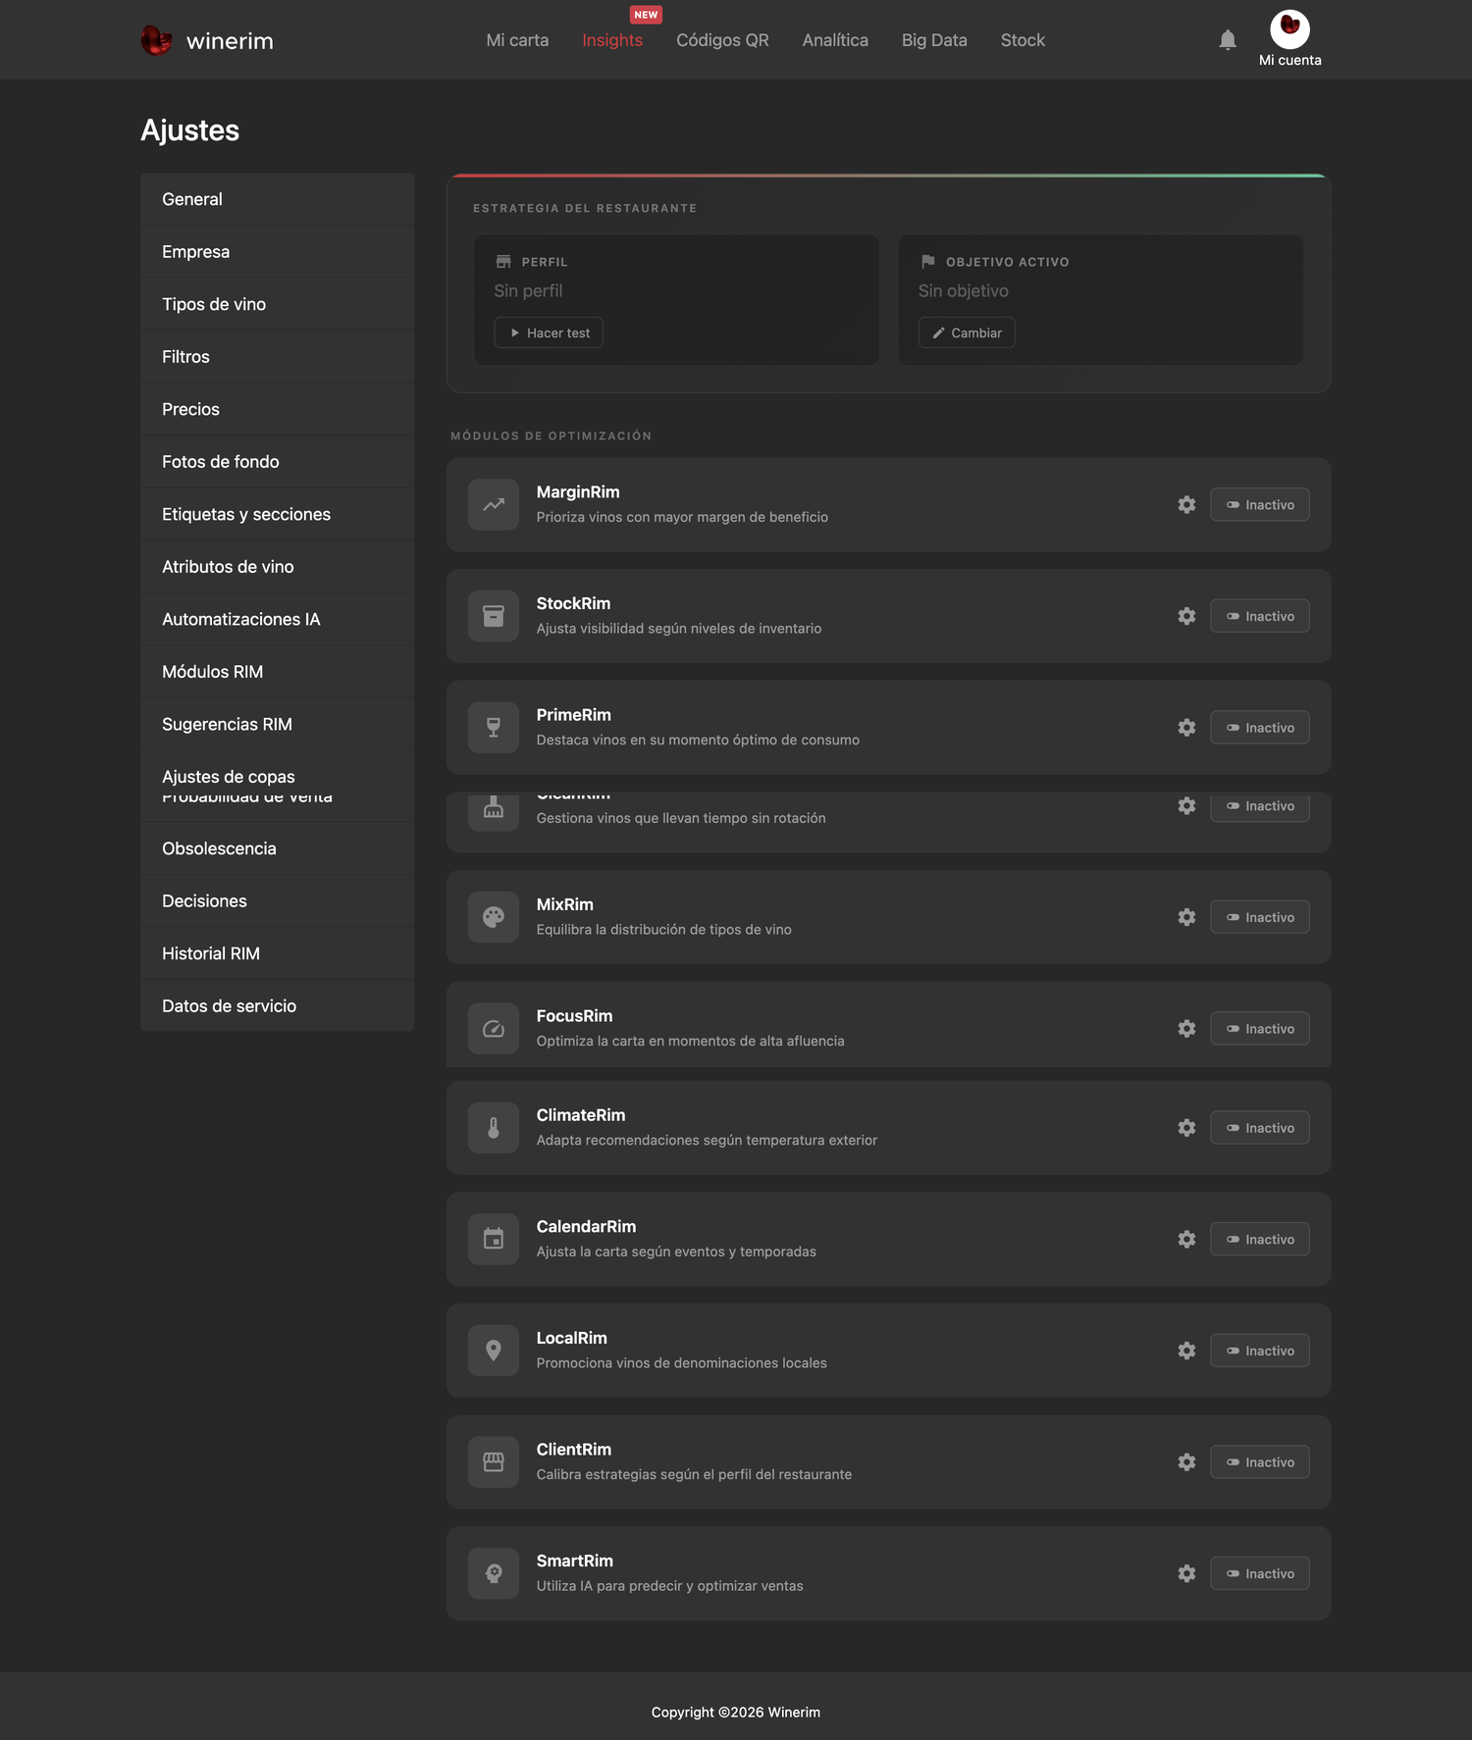Click the MixRim palette icon

pyautogui.click(x=494, y=917)
